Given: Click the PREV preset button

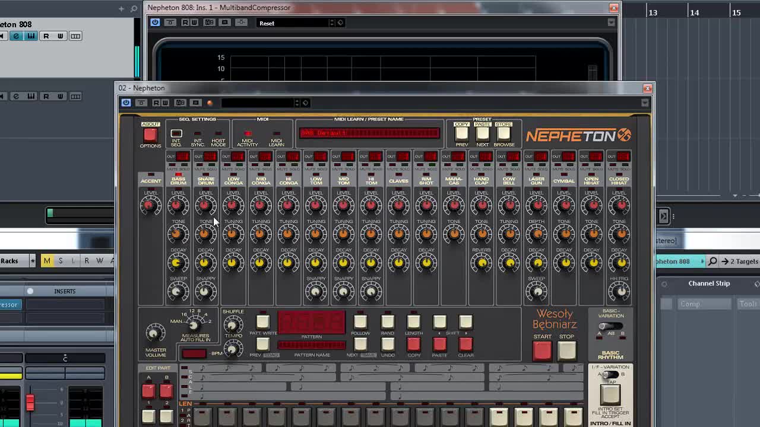Looking at the screenshot, I should coord(462,134).
